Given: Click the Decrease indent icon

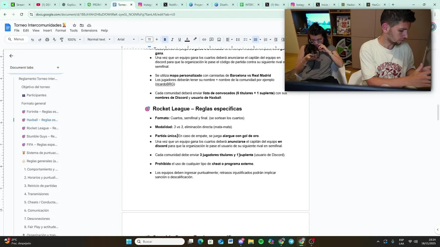Looking at the screenshot, I should 276,39.
